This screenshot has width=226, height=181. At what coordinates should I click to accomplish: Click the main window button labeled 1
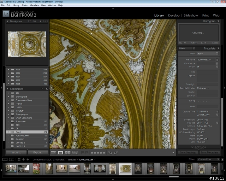tap(5, 159)
